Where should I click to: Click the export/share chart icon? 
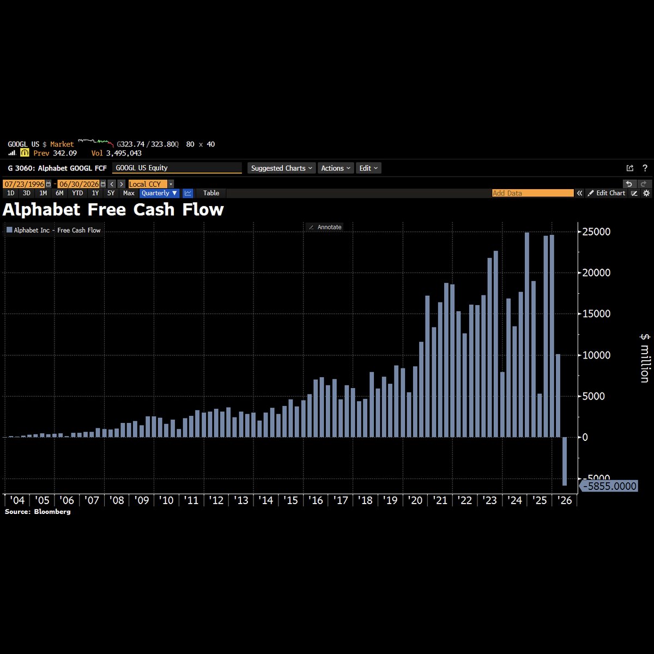(630, 168)
